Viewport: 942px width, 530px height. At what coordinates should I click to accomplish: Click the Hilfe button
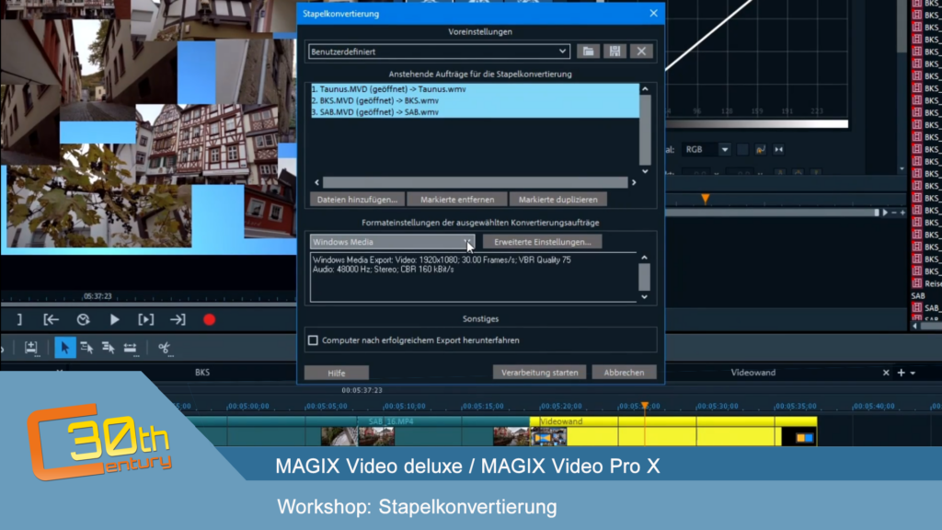[337, 374]
